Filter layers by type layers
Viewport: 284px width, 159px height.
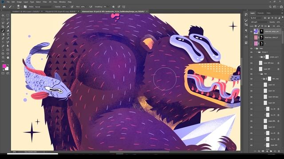click(x=272, y=18)
